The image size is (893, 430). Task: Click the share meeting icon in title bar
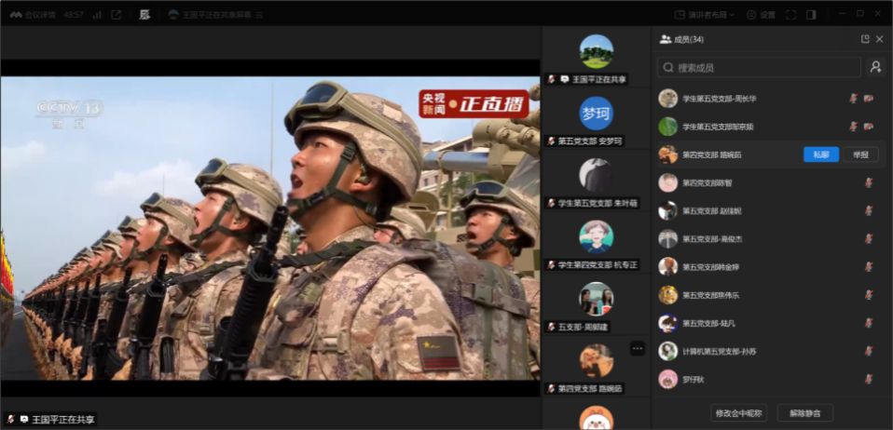point(117,15)
